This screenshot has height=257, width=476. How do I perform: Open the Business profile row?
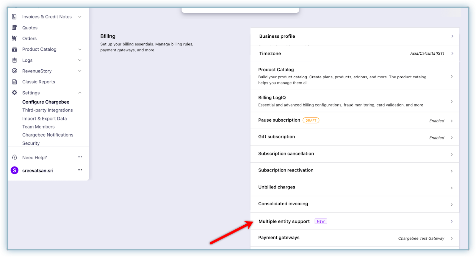(x=355, y=37)
